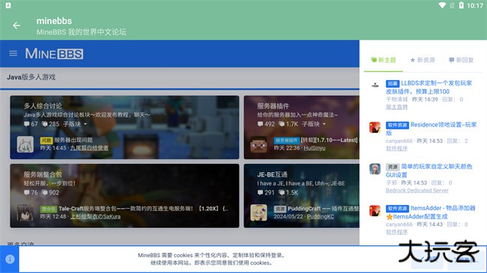Click the 整合包 tag label
This screenshot has width=487, height=273.
pyautogui.click(x=49, y=209)
